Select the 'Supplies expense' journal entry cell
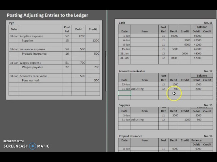This screenshot has width=217, height=162. coord(40,36)
